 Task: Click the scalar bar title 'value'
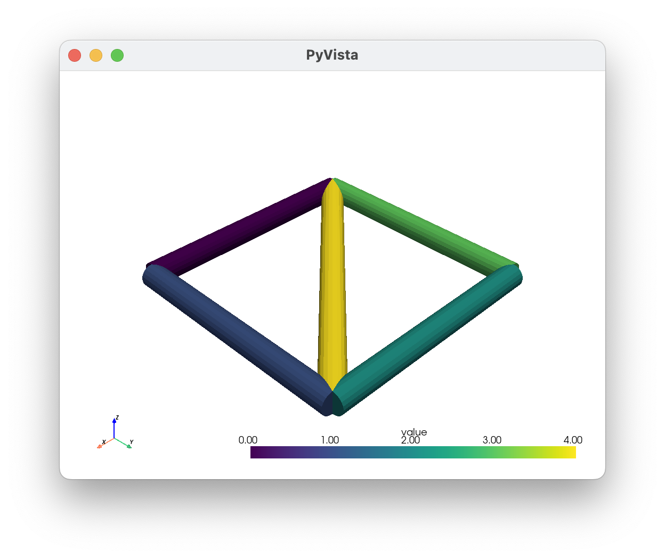(414, 432)
